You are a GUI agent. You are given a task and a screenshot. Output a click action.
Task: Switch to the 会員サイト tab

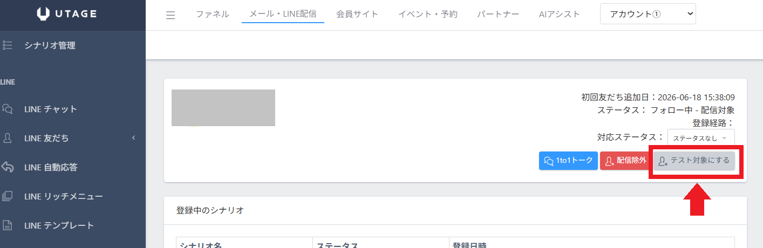(357, 15)
